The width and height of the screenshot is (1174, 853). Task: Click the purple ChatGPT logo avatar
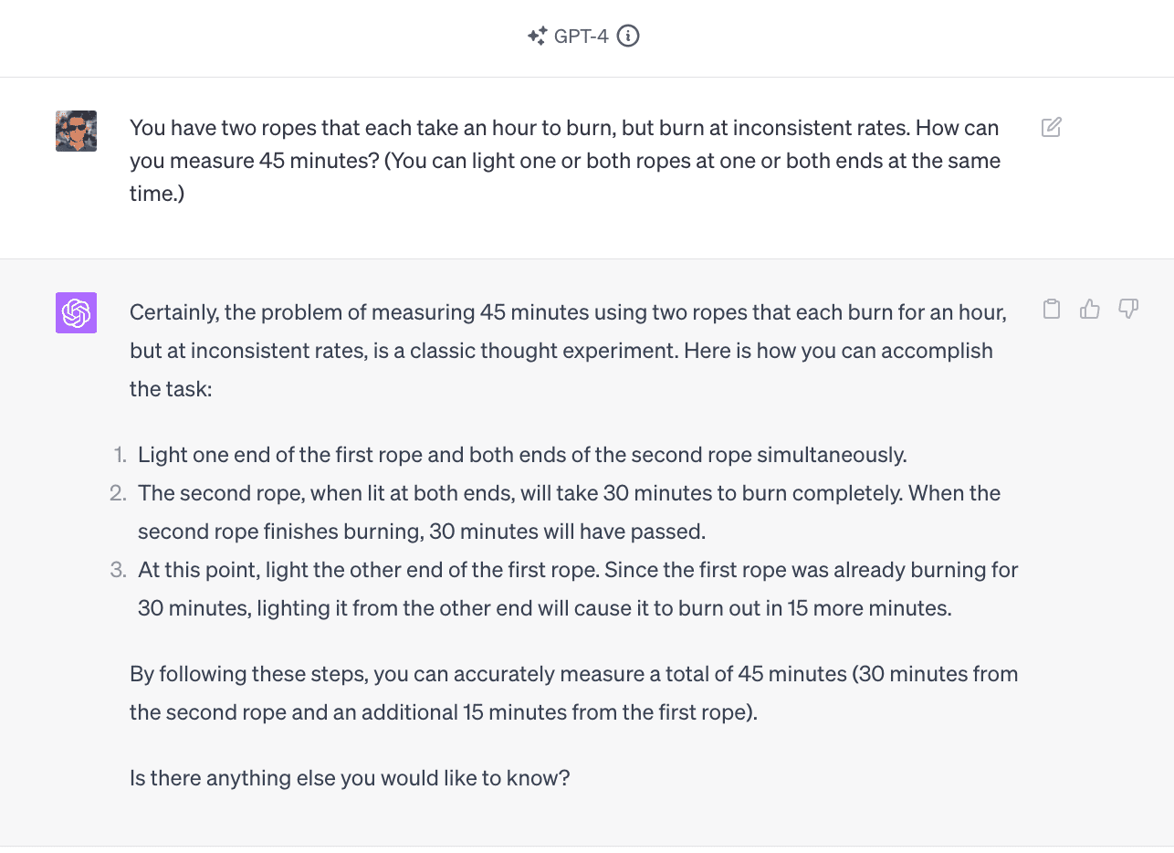76,312
